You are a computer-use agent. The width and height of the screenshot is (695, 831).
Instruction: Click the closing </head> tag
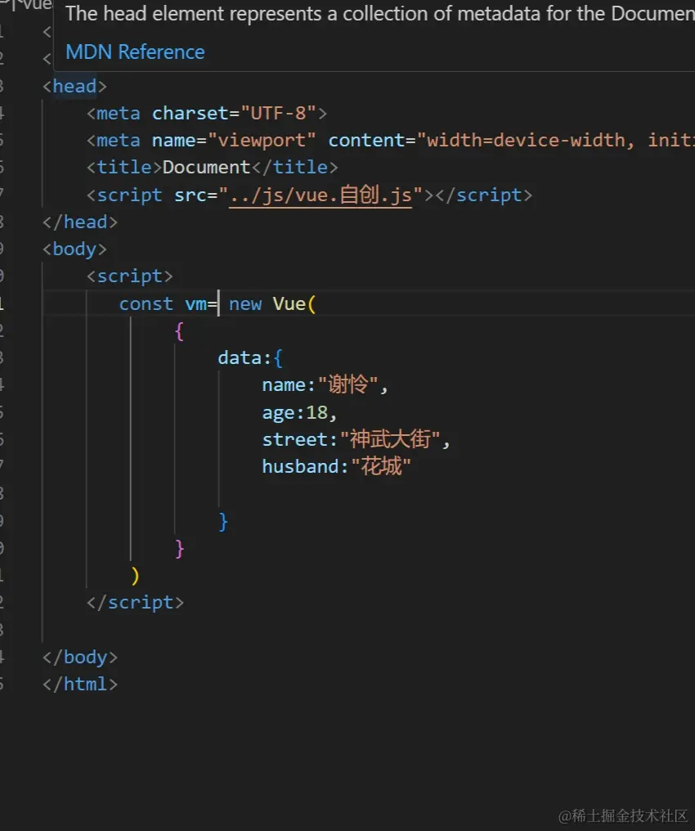80,222
